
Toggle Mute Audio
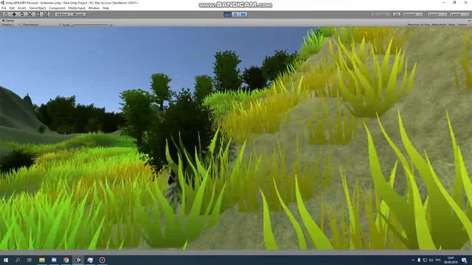point(439,24)
